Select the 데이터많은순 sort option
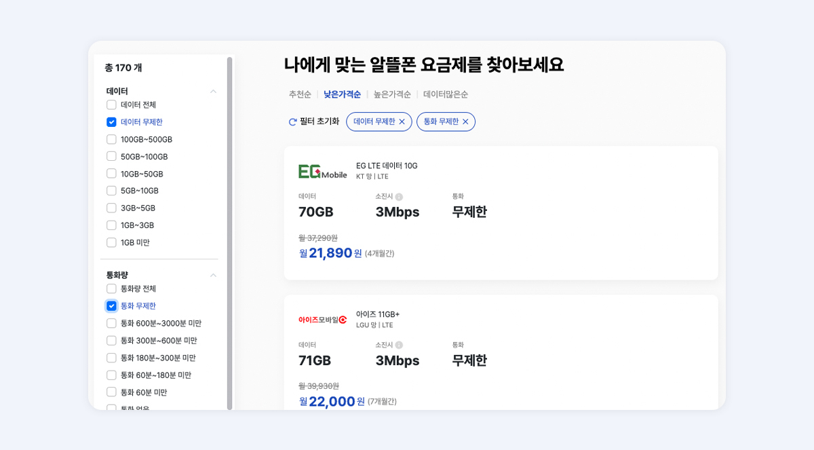This screenshot has height=450, width=814. (x=444, y=94)
